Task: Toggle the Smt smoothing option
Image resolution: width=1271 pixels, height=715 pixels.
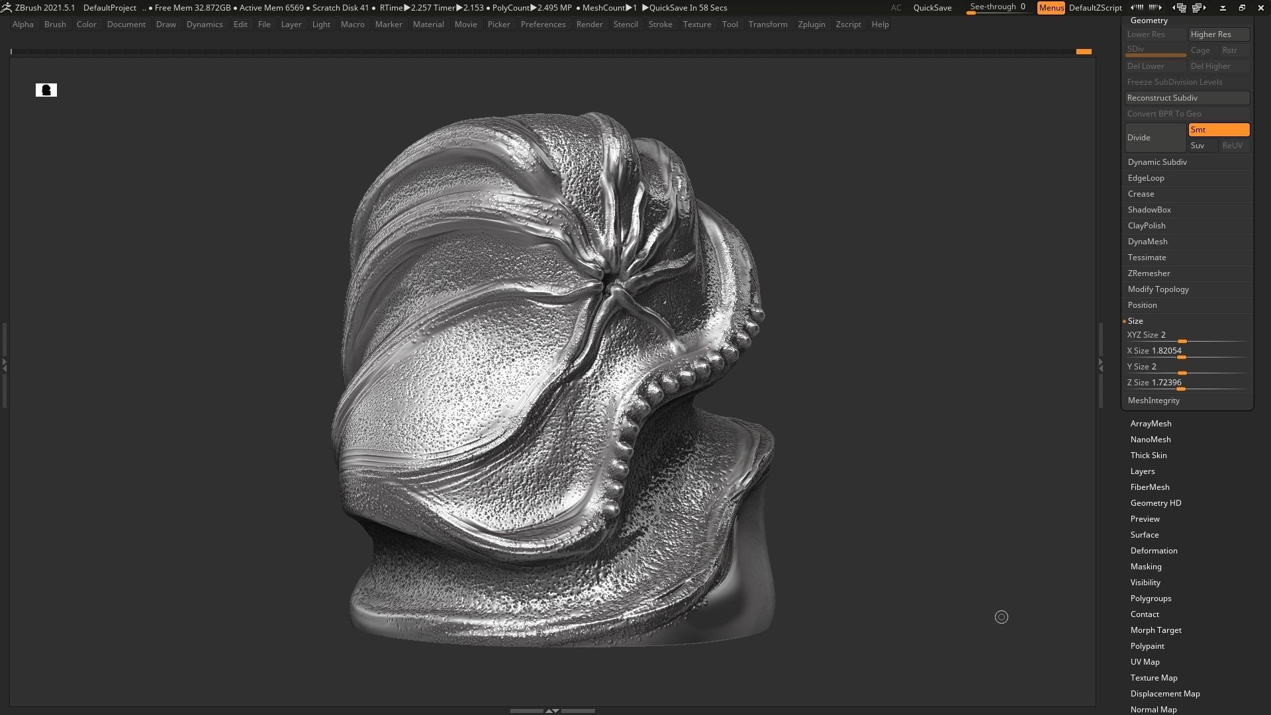Action: pos(1219,130)
